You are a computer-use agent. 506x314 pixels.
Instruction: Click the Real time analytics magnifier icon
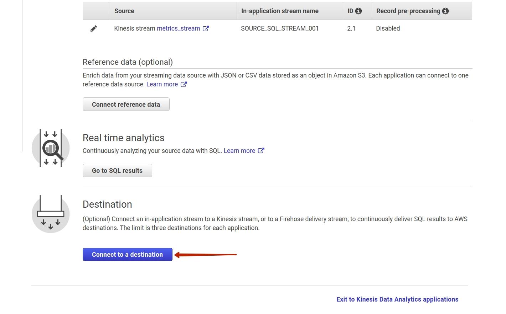pyautogui.click(x=51, y=148)
